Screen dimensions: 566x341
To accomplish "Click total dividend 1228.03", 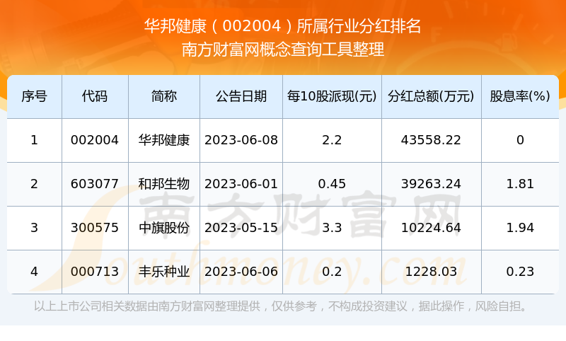I will click(x=431, y=272).
